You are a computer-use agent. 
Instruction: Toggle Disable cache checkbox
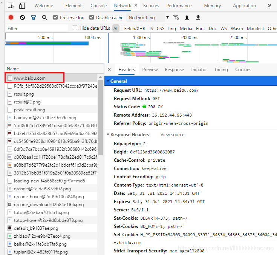(x=92, y=17)
